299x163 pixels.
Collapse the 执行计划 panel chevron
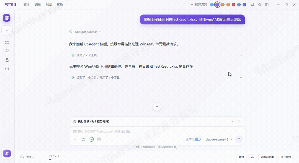pyautogui.click(x=233, y=121)
